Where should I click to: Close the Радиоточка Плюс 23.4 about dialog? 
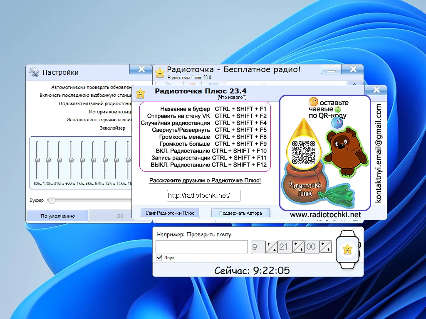[376, 90]
